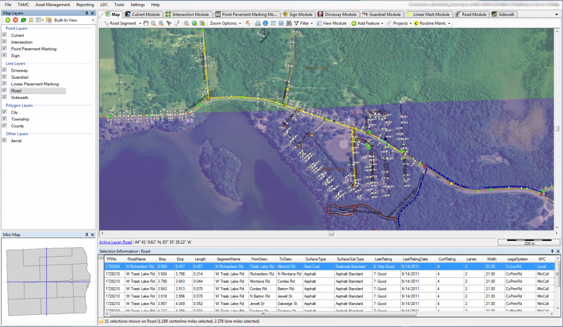Open the Add Feature dropdown

382,23
